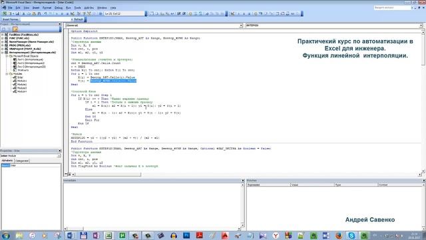Toggle Design Mode in Debug toolbar

232,13
